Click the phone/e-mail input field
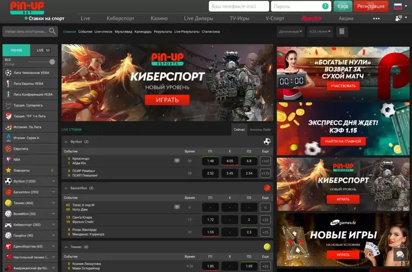Viewport: 412px width, 272px height. point(239,6)
